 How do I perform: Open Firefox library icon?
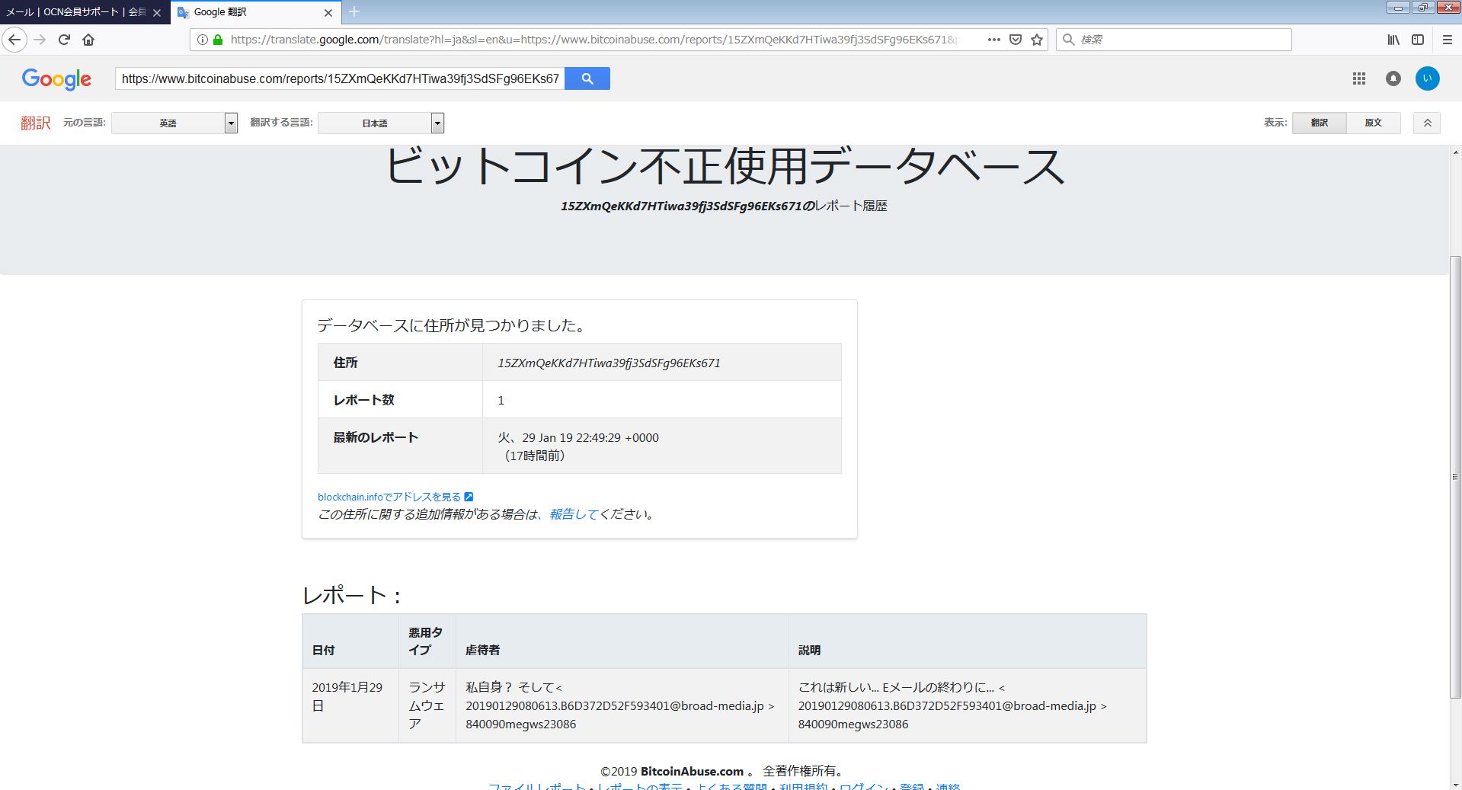pyautogui.click(x=1393, y=40)
